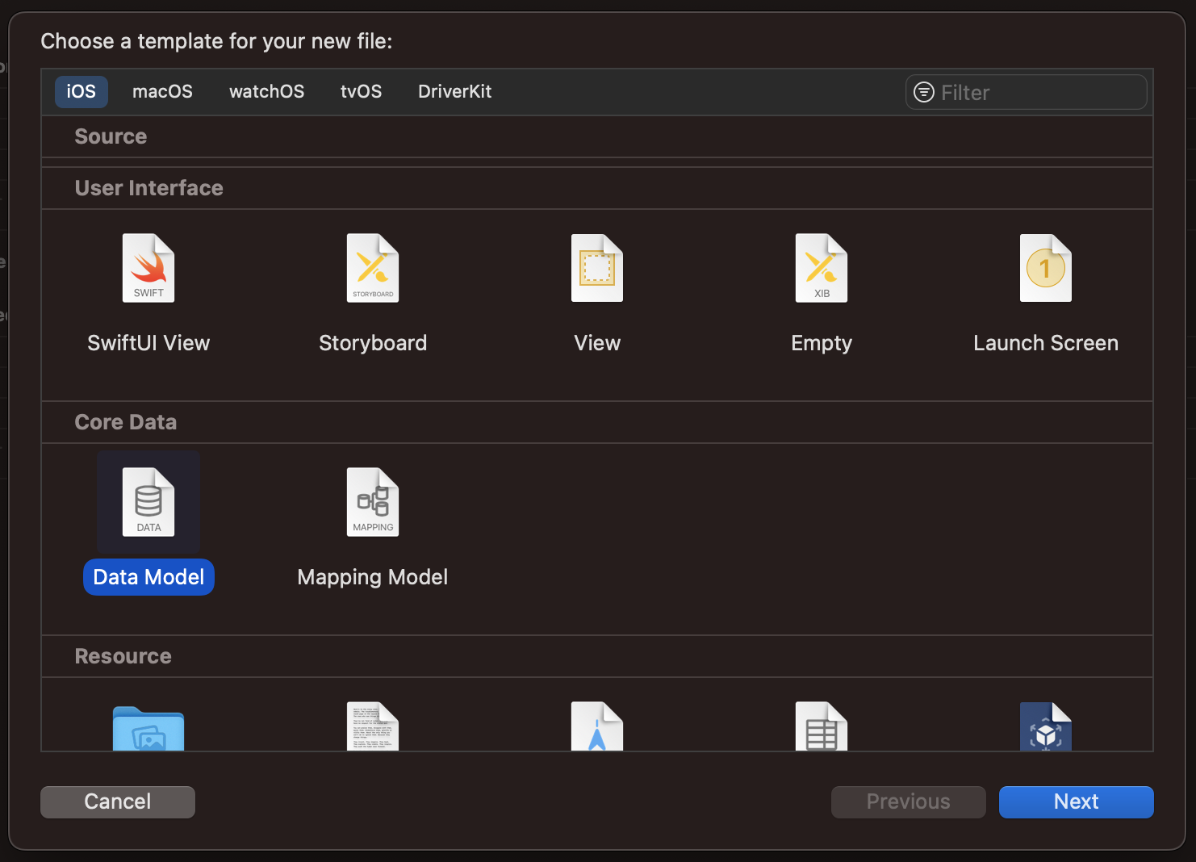1196x862 pixels.
Task: Click the Core Data section header
Action: 597,422
